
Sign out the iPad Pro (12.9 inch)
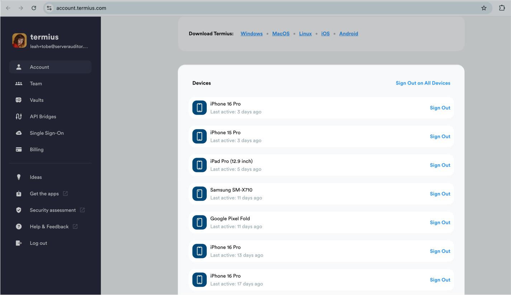(440, 165)
